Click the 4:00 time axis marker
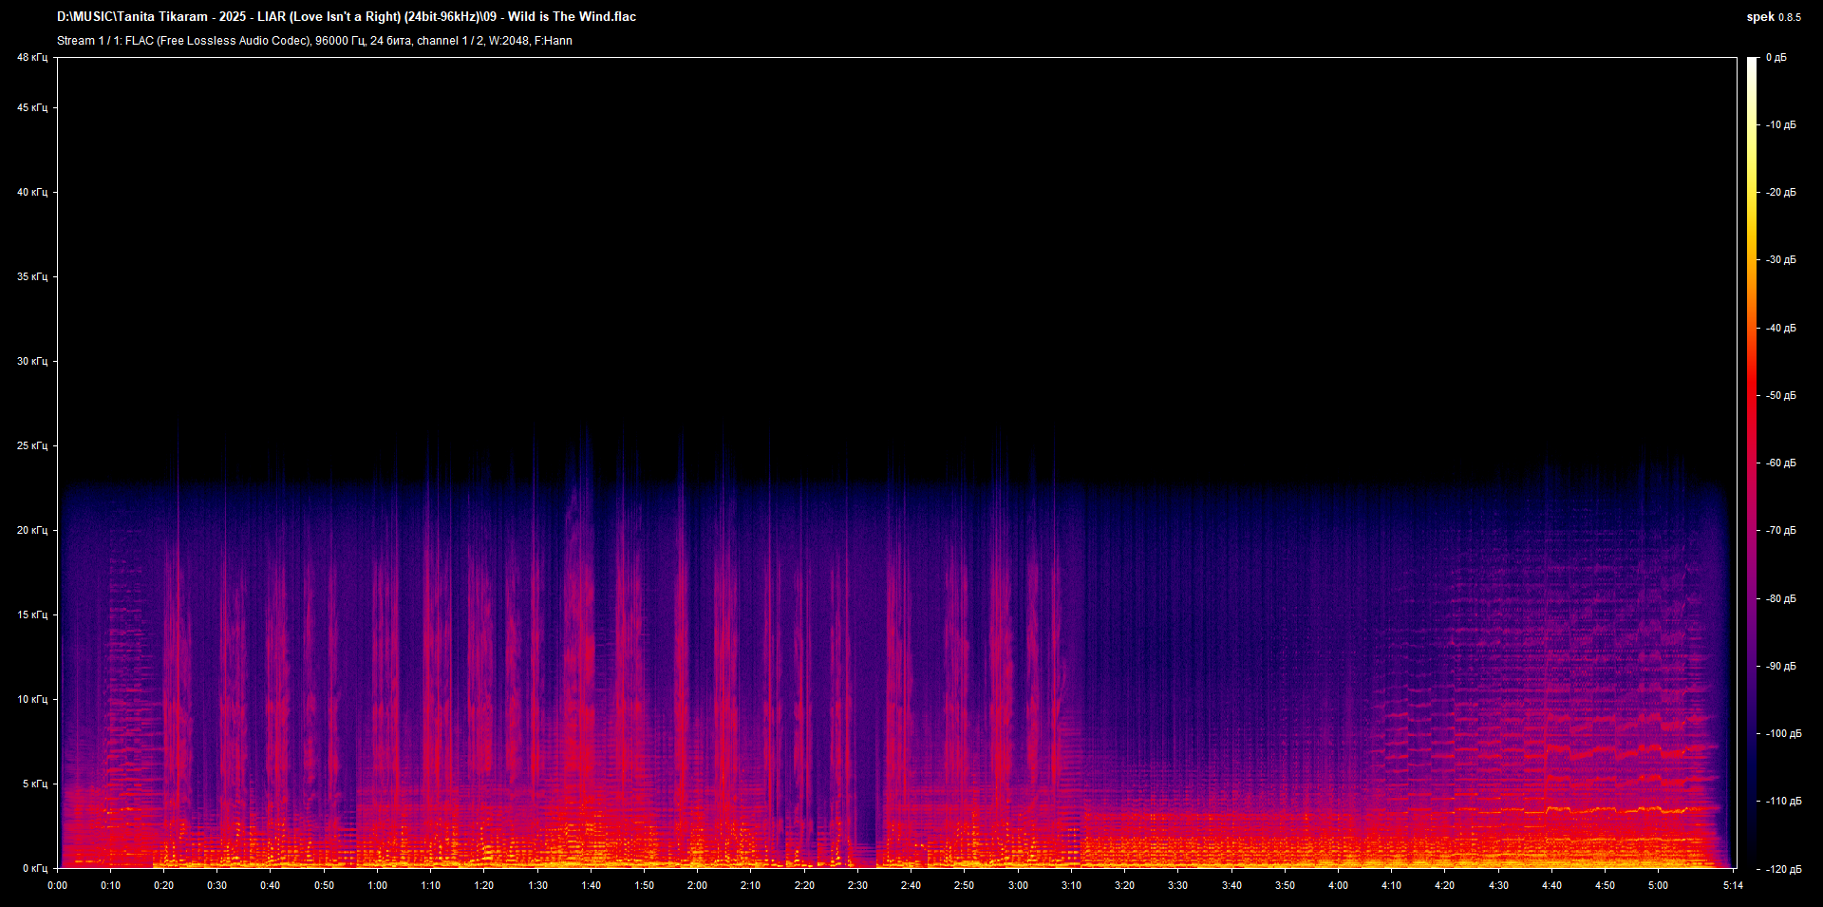 [x=1338, y=885]
